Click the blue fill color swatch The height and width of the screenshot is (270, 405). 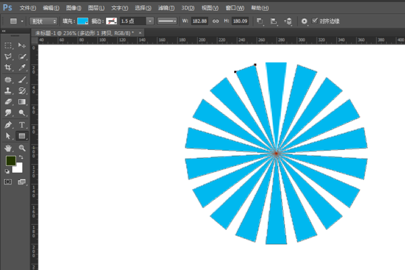(x=82, y=22)
